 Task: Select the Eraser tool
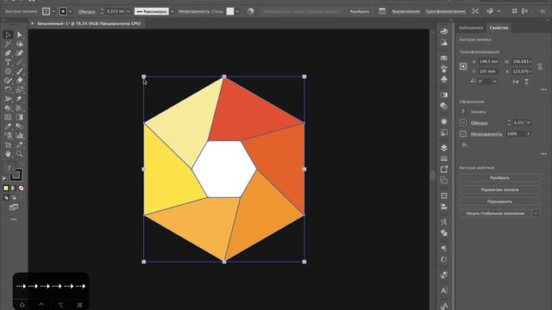tap(20, 80)
